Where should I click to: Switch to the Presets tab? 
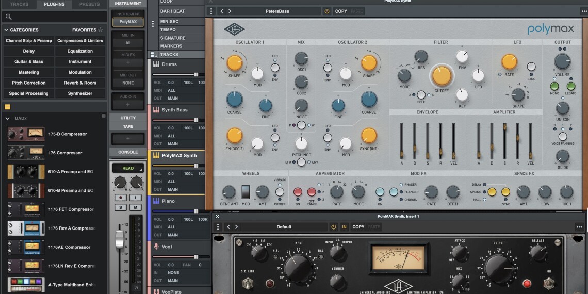click(x=89, y=4)
